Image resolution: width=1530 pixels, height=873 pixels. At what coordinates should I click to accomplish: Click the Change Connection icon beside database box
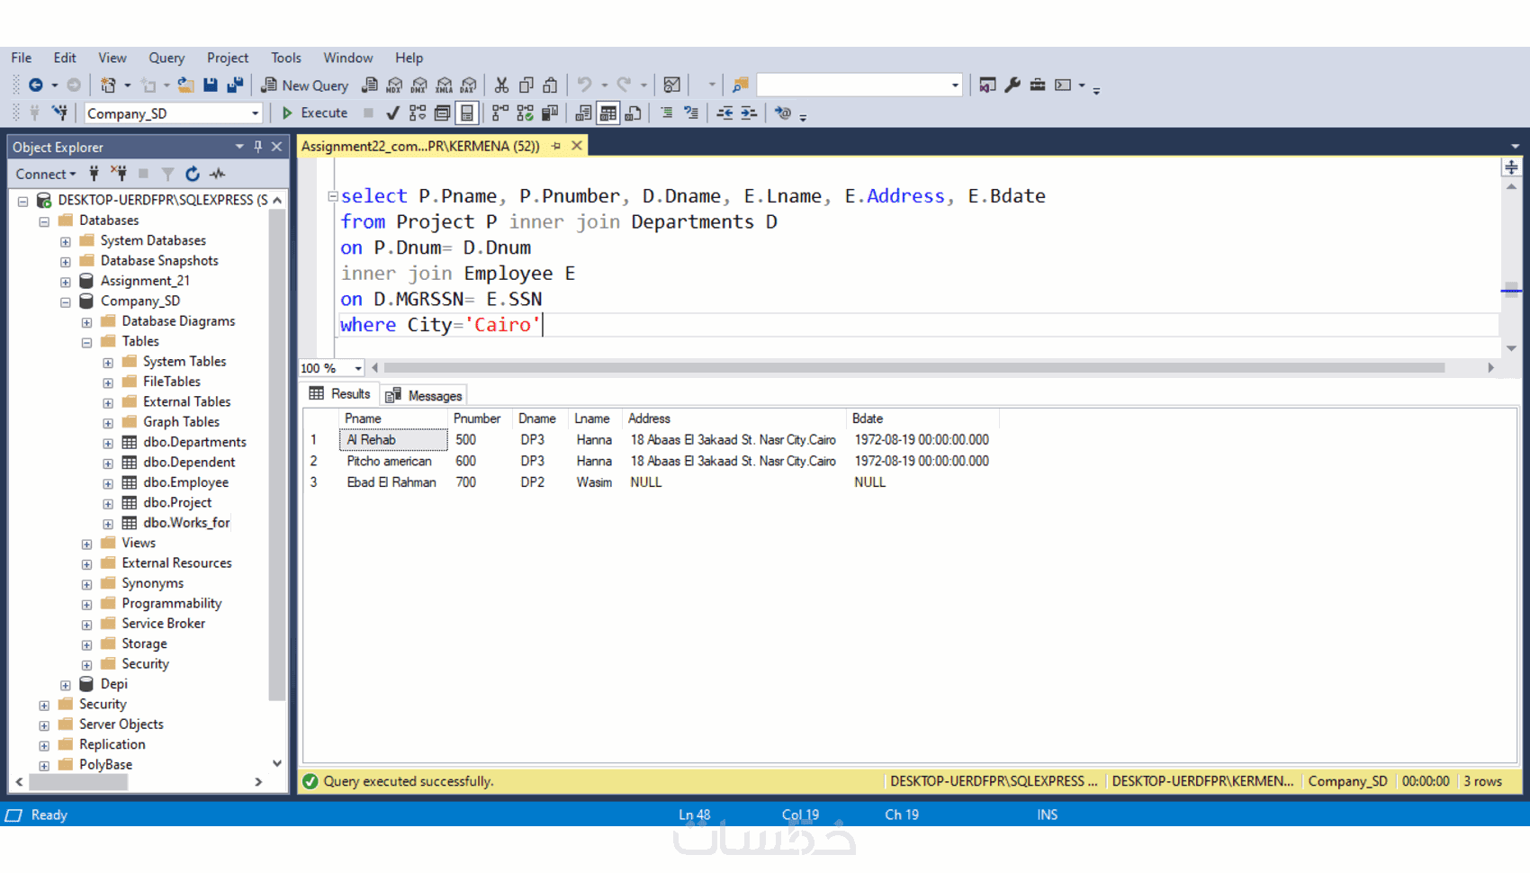59,112
